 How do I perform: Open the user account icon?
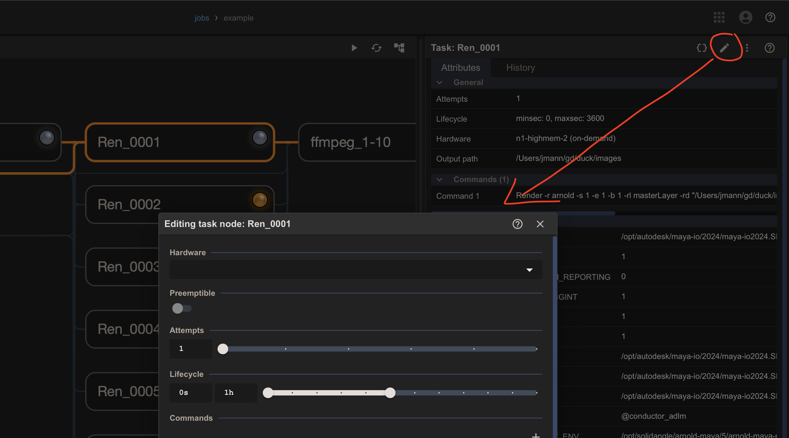[745, 17]
